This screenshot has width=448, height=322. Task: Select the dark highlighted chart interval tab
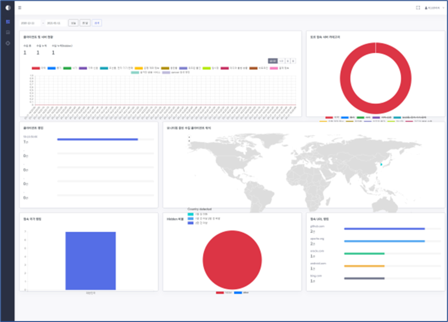point(272,61)
